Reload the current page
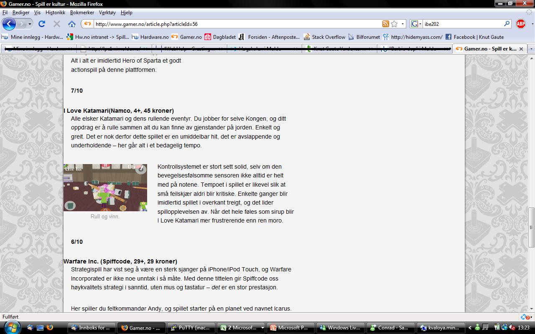Image resolution: width=535 pixels, height=334 pixels. [42, 24]
